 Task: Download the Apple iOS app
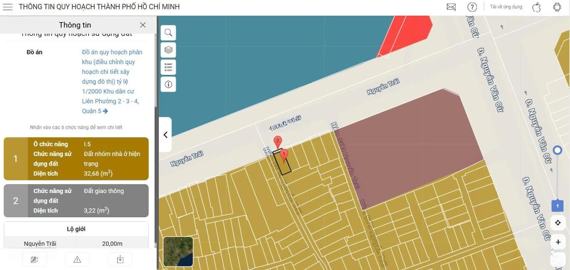coord(537,7)
